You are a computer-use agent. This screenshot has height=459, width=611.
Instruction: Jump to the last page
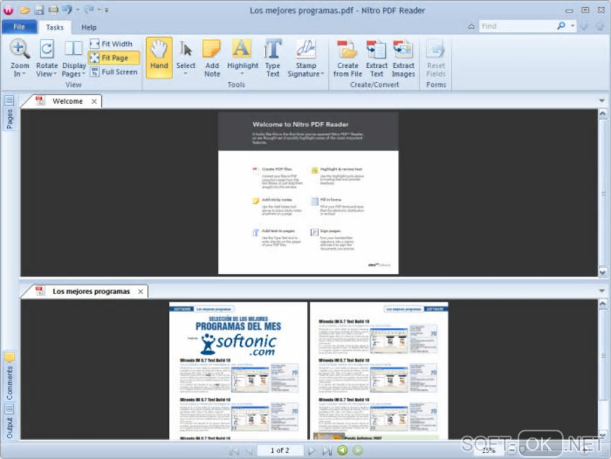(326, 451)
